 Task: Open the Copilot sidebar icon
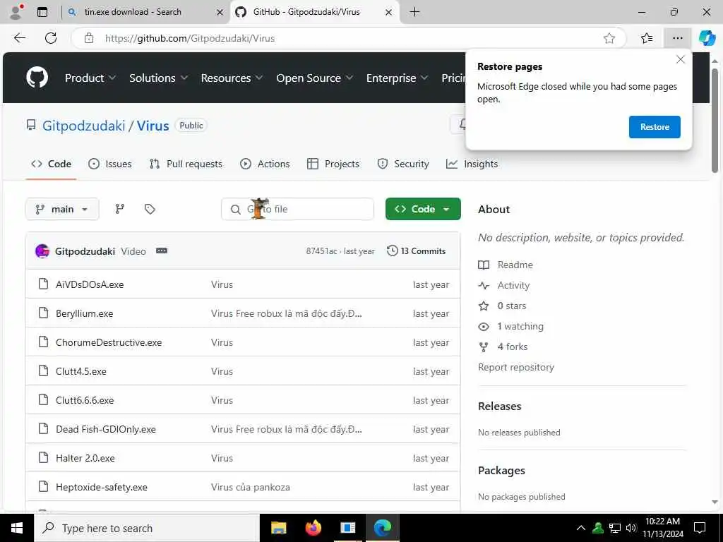[707, 38]
